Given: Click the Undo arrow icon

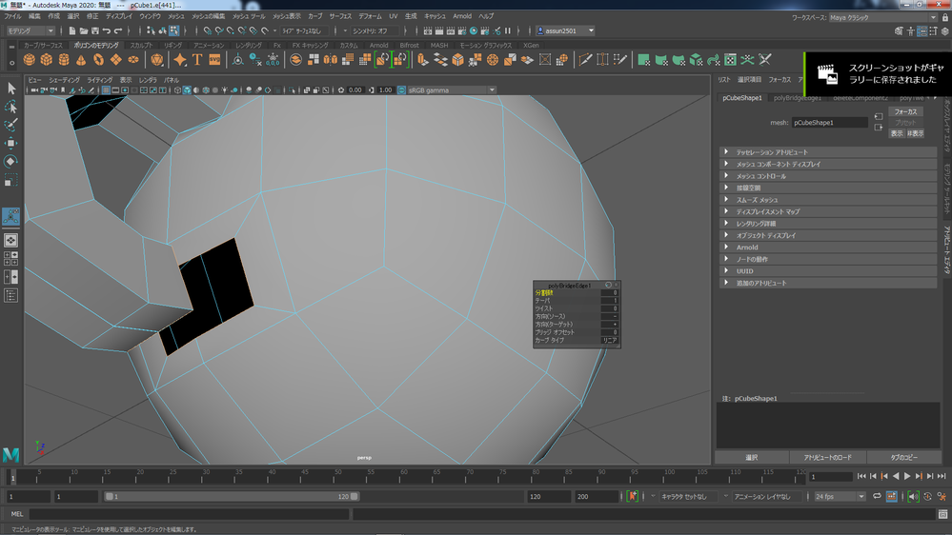Looking at the screenshot, I should [x=106, y=30].
